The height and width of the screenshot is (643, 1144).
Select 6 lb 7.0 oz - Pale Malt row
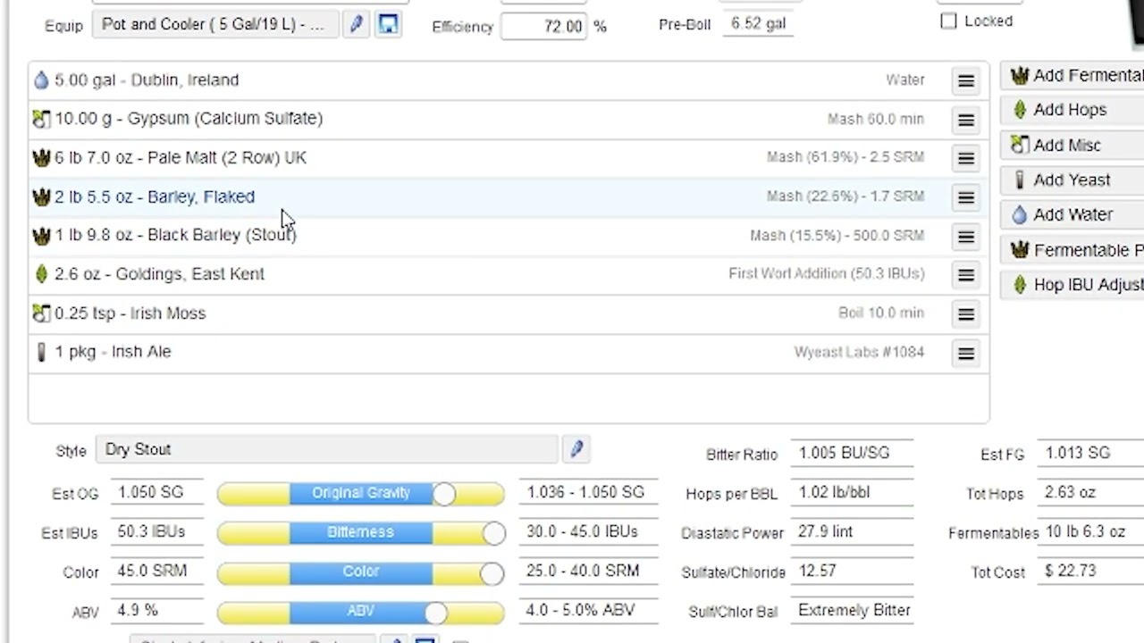point(509,158)
